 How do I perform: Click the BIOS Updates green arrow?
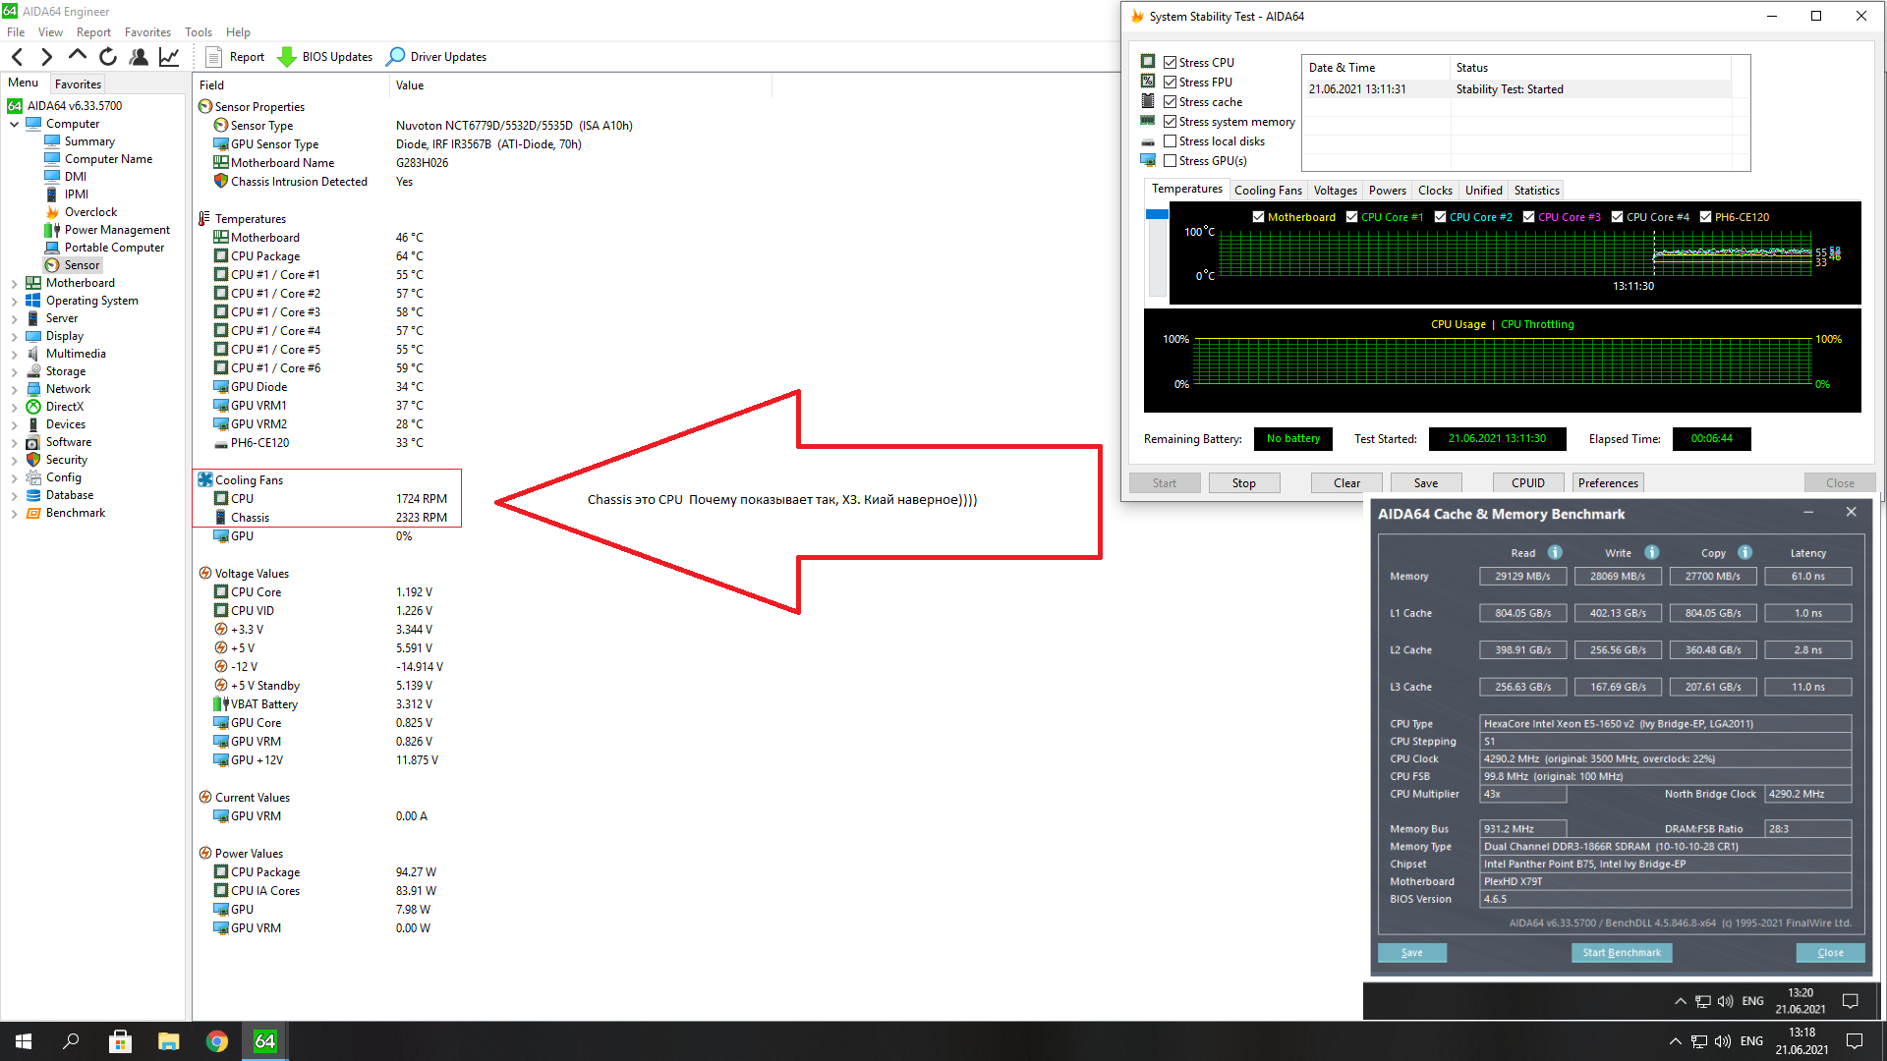[287, 57]
